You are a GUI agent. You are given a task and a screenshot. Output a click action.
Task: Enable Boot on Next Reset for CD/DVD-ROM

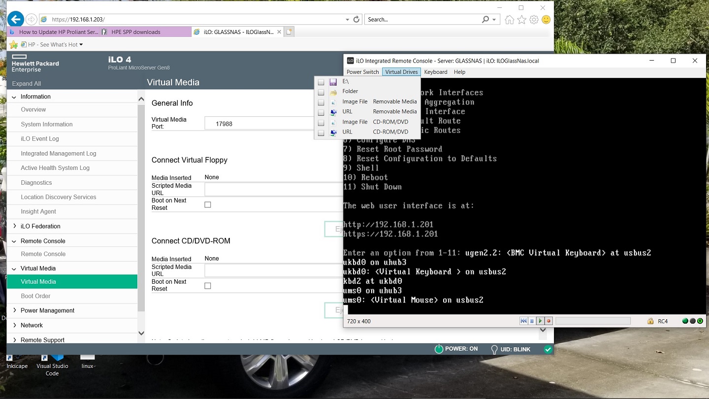click(208, 286)
